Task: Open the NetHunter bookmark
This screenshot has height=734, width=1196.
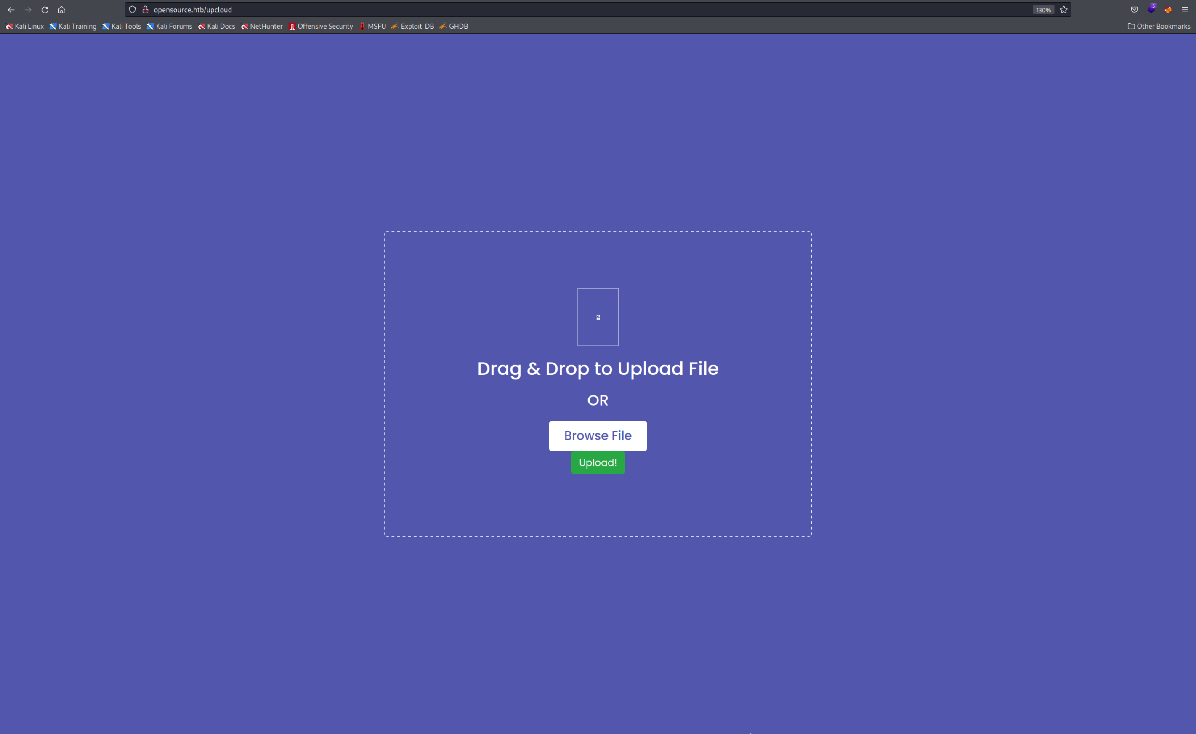Action: (262, 26)
